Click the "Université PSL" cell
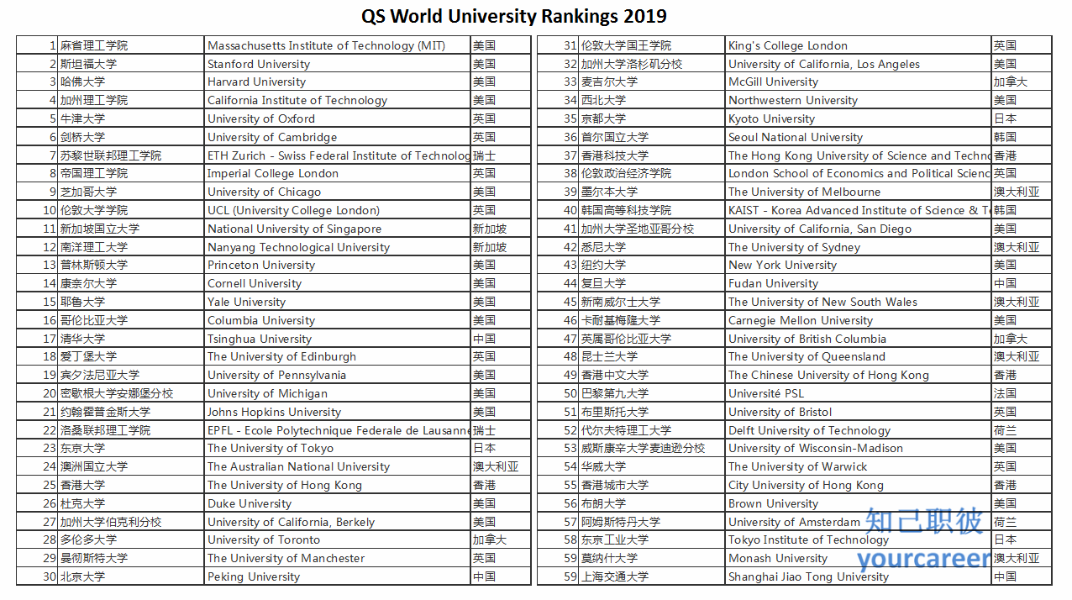 click(x=859, y=393)
